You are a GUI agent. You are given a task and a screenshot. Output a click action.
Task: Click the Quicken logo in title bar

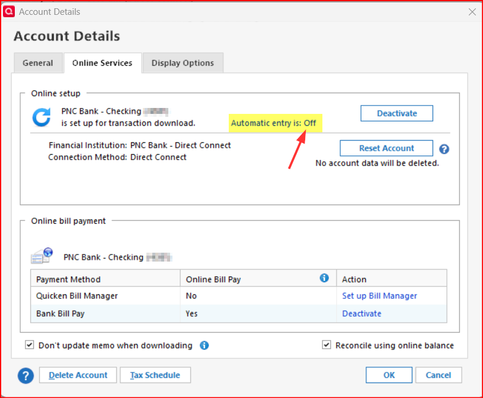(x=9, y=11)
